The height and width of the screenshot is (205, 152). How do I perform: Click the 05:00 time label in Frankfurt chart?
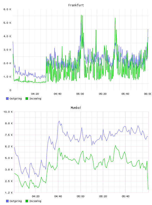click(x=80, y=94)
